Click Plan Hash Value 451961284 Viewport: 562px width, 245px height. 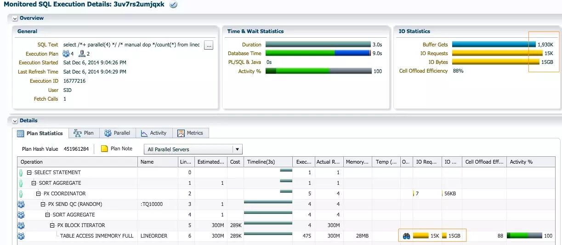76,149
